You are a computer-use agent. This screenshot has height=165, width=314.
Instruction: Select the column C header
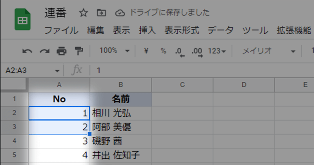183,84
